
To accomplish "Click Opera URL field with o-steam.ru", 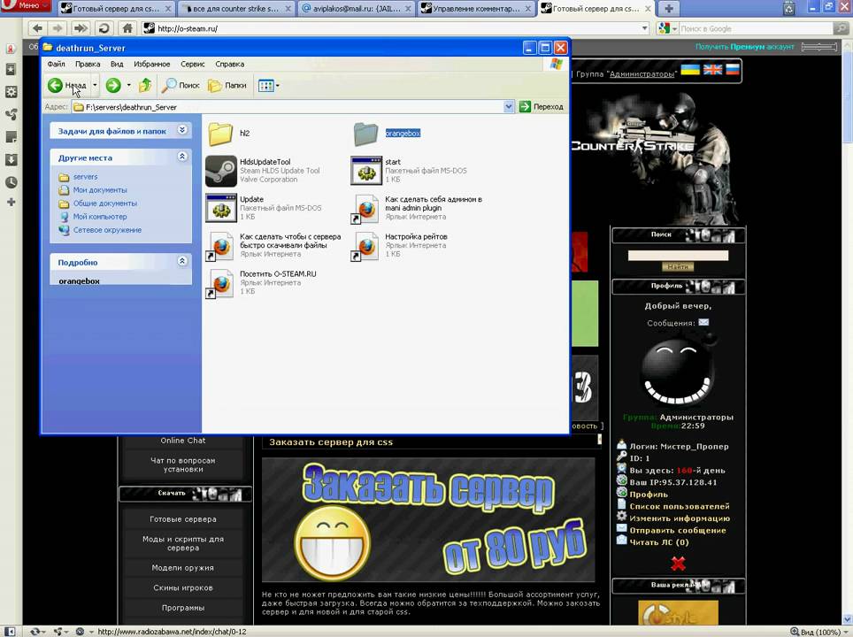I will click(396, 28).
